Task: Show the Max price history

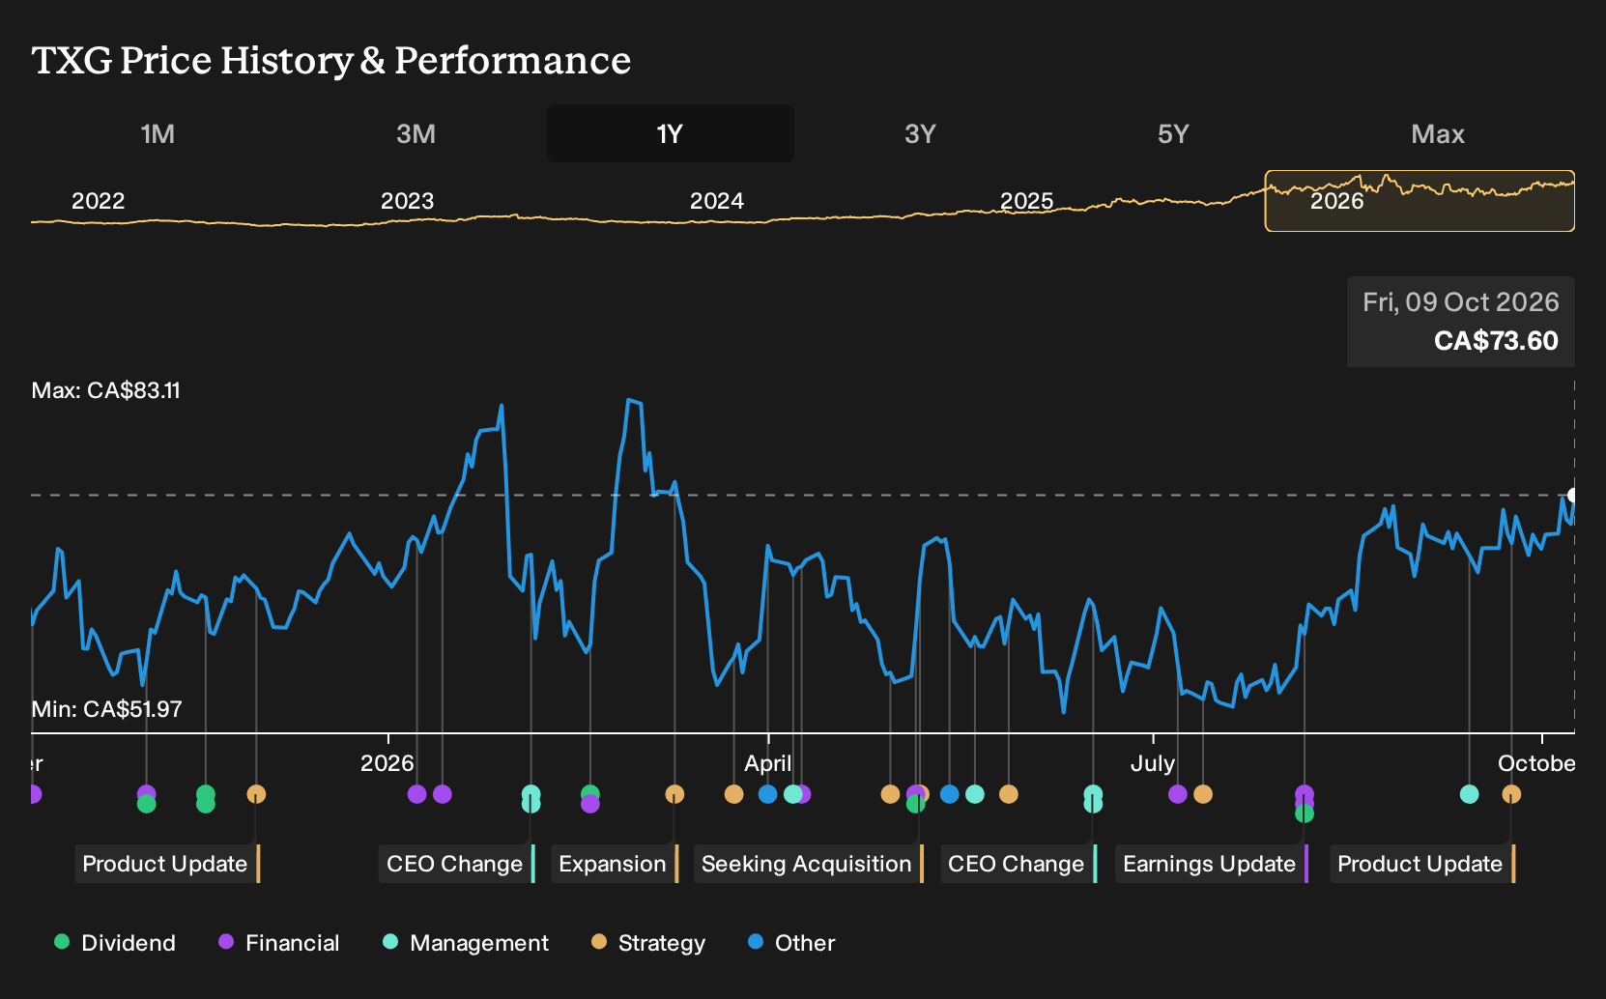Action: 1437,133
